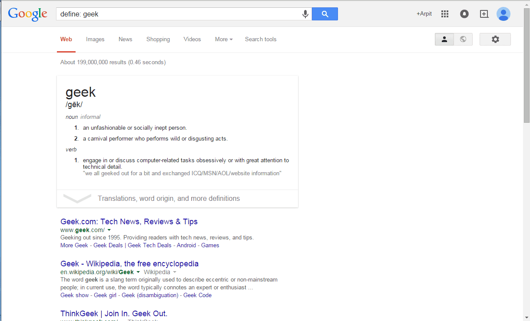This screenshot has width=530, height=321.
Task: Click the Google logo to return home
Action: pos(27,14)
